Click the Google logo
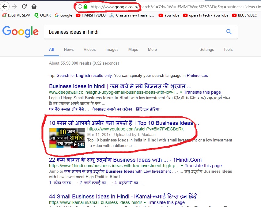This screenshot has width=261, height=207. tap(21, 32)
